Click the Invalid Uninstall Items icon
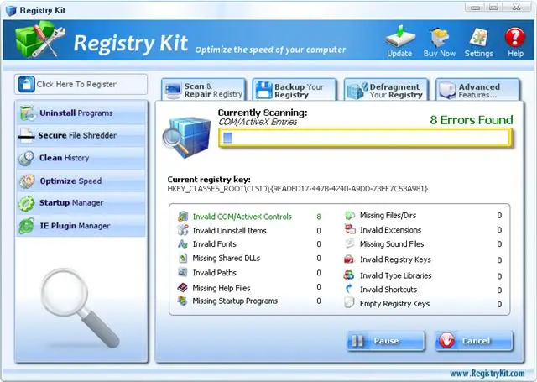Screen dimensions: 537x382 (x=183, y=230)
